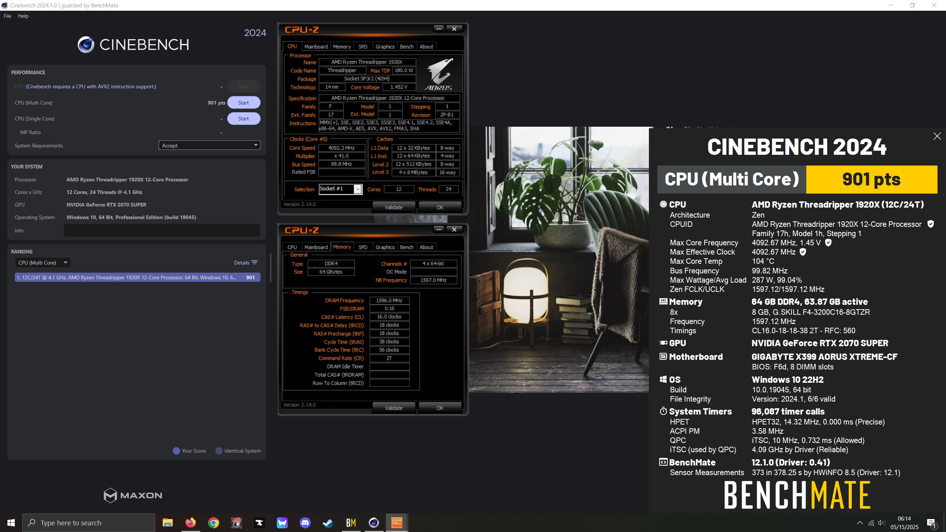The image size is (946, 532).
Task: Click Core Speed value 4092.2 MHz
Action: pos(341,148)
